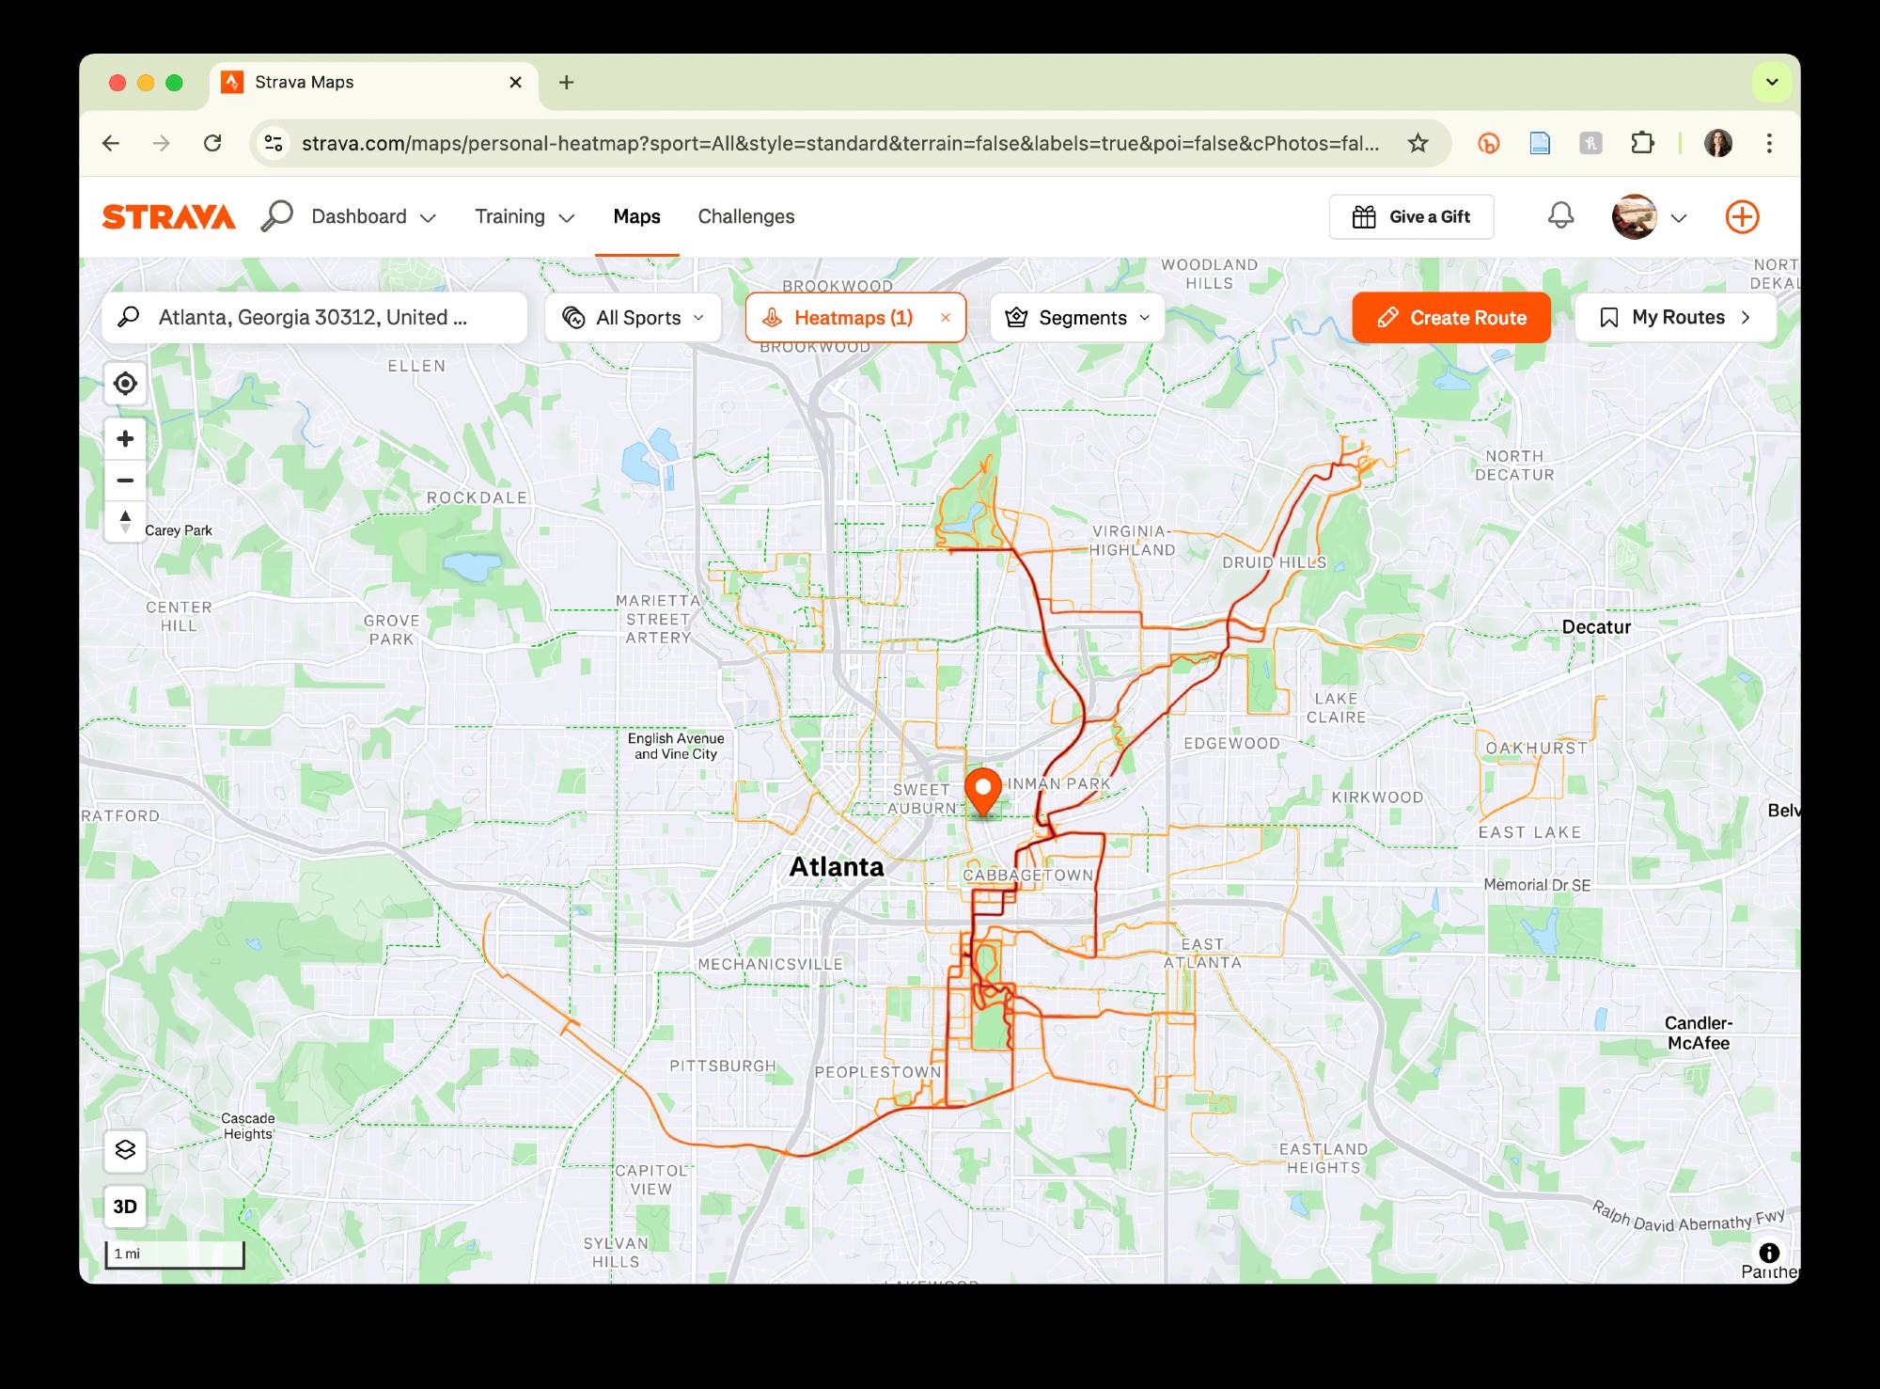This screenshot has height=1389, width=1880.
Task: Click the Give a Gift button
Action: [x=1411, y=217]
